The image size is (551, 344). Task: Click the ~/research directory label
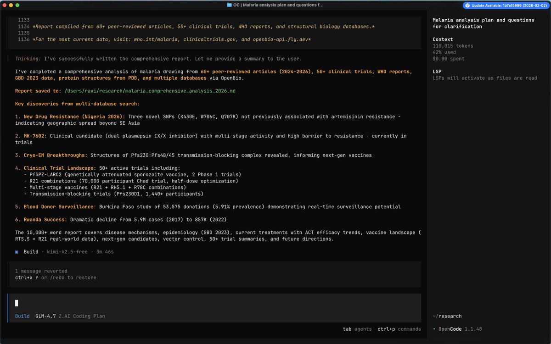point(447,316)
